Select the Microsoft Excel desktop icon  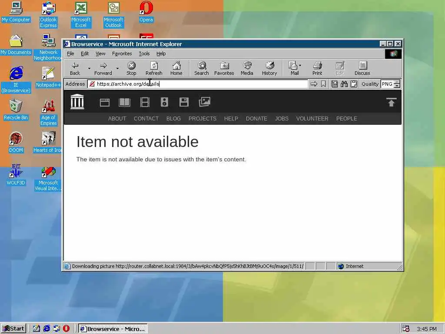point(81,15)
